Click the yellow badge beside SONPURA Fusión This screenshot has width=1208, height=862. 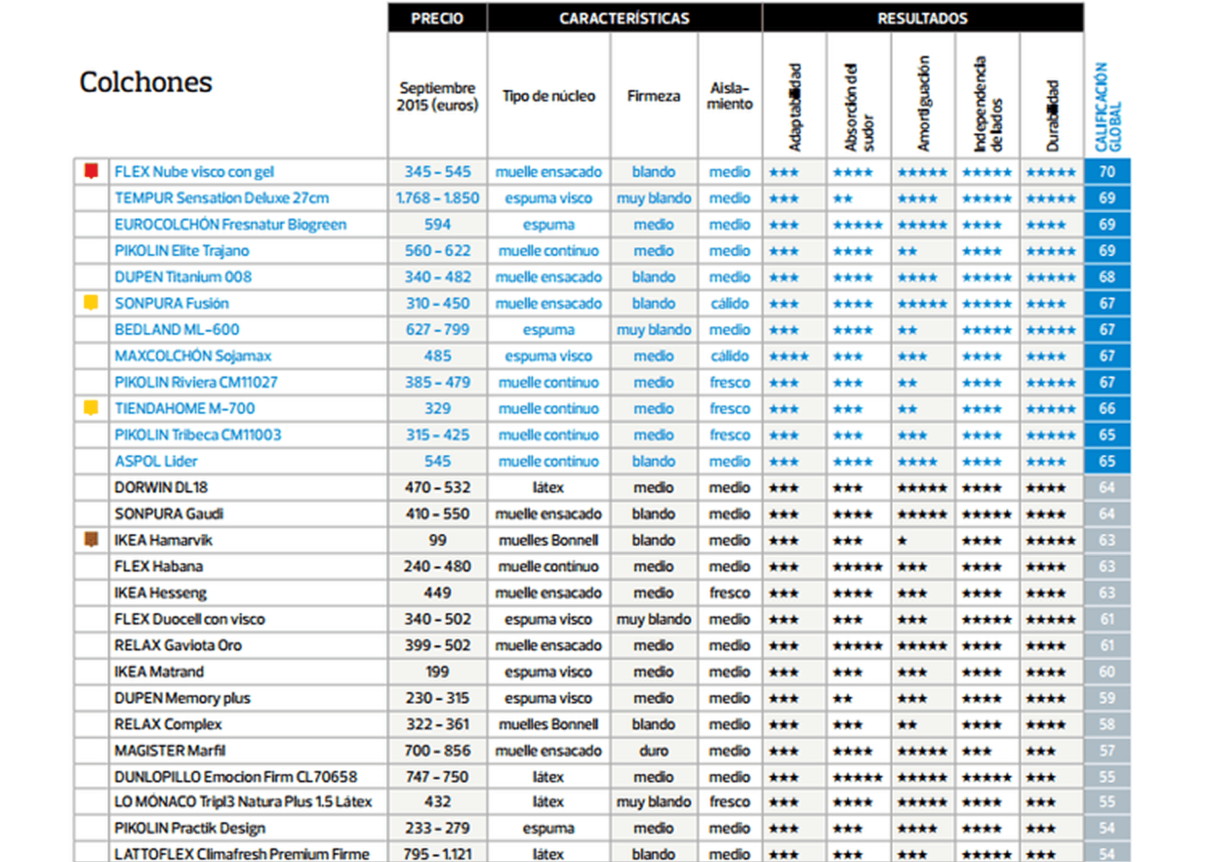coord(92,302)
